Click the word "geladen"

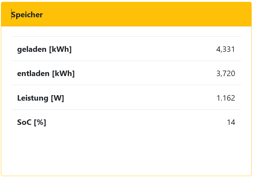[32, 49]
